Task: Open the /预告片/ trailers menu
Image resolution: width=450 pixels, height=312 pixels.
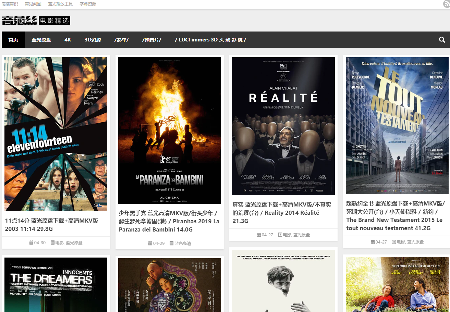Action: coord(152,40)
